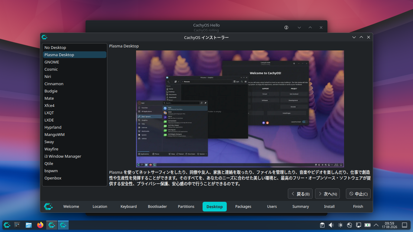Select bspwm in the desktop list
Image resolution: width=413 pixels, height=232 pixels.
click(74, 171)
